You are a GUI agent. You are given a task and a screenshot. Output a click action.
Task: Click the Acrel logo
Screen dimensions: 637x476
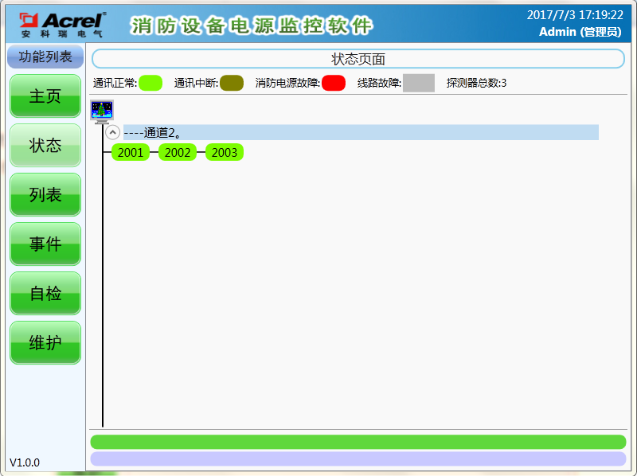pyautogui.click(x=63, y=25)
